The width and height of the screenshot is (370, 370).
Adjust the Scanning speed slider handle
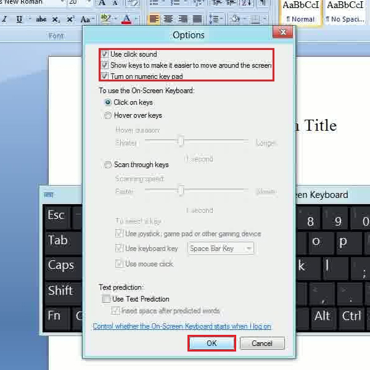point(181,190)
